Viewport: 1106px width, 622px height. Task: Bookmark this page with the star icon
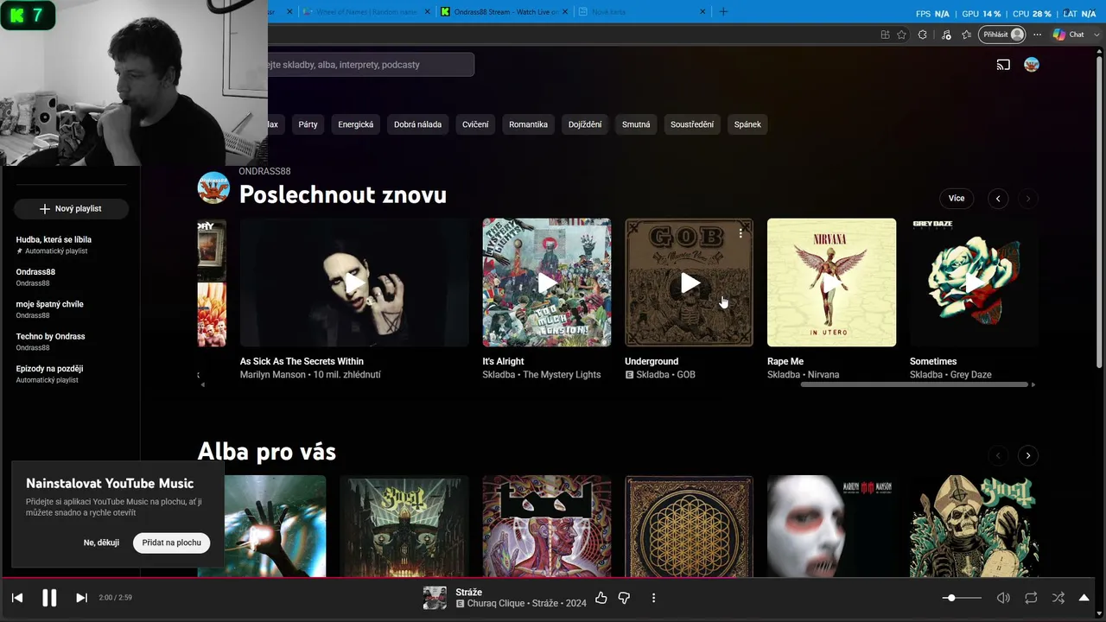pos(902,35)
